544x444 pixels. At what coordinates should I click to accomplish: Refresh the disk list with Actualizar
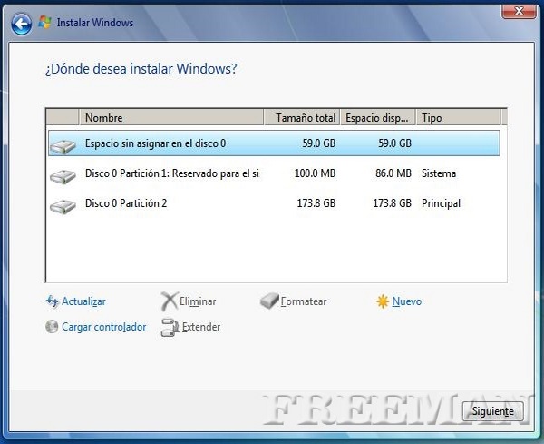(83, 301)
